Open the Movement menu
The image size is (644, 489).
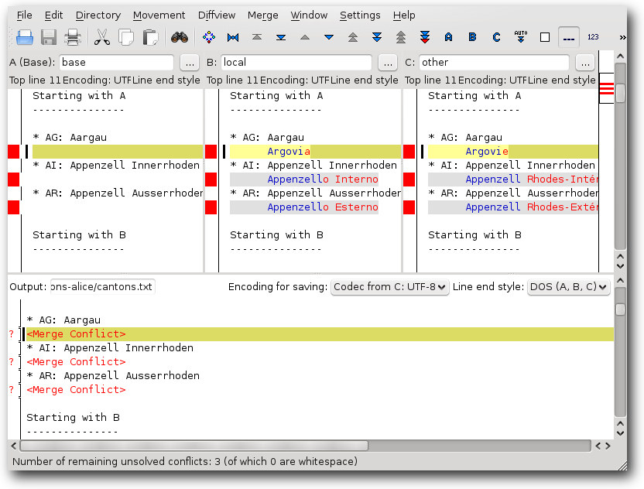click(159, 15)
